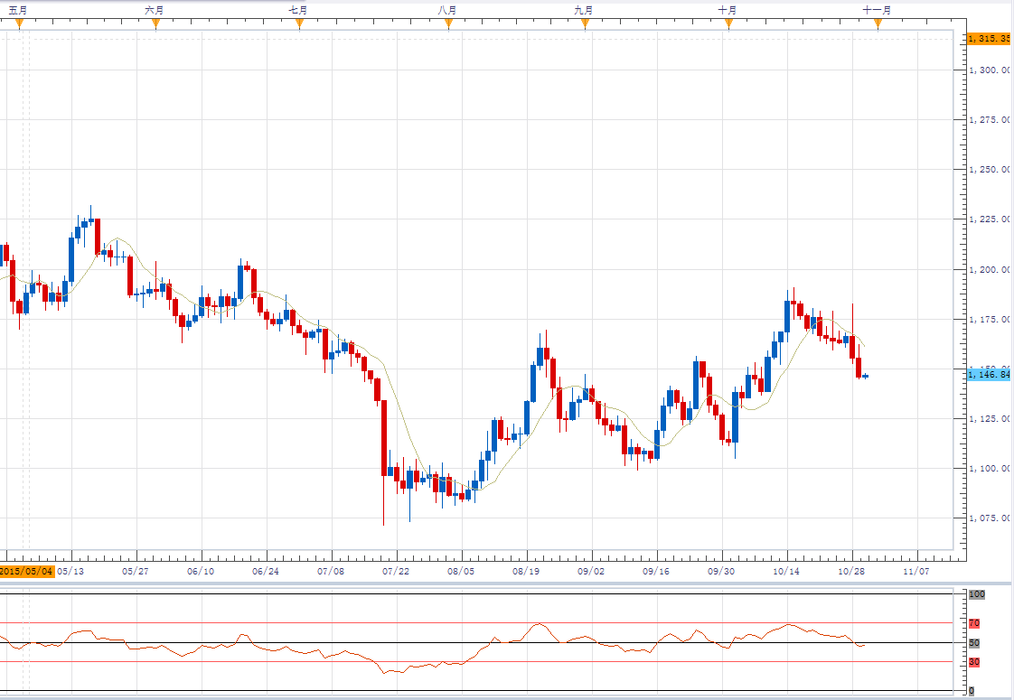Click the orange marker under 八月
1014x700 pixels.
point(448,23)
